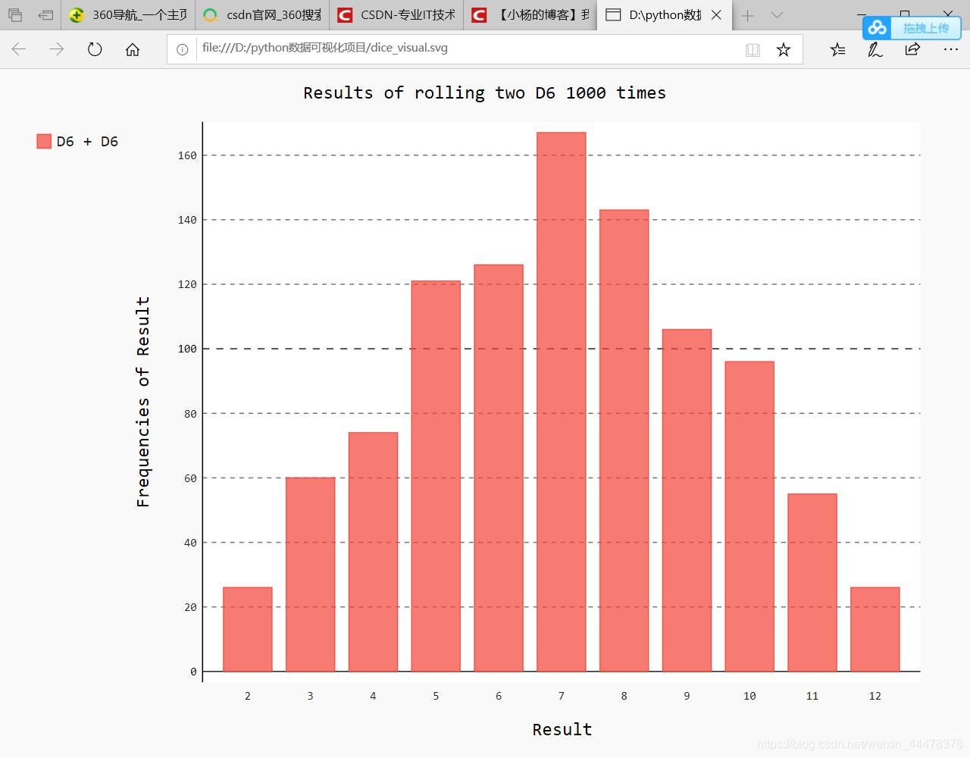This screenshot has height=758, width=970.
Task: Click the 'Result' x-axis title
Action: click(562, 729)
